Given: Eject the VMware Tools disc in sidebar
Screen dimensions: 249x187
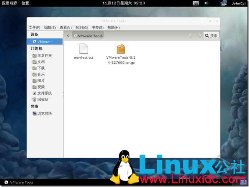Looking at the screenshot, I should [x=59, y=42].
